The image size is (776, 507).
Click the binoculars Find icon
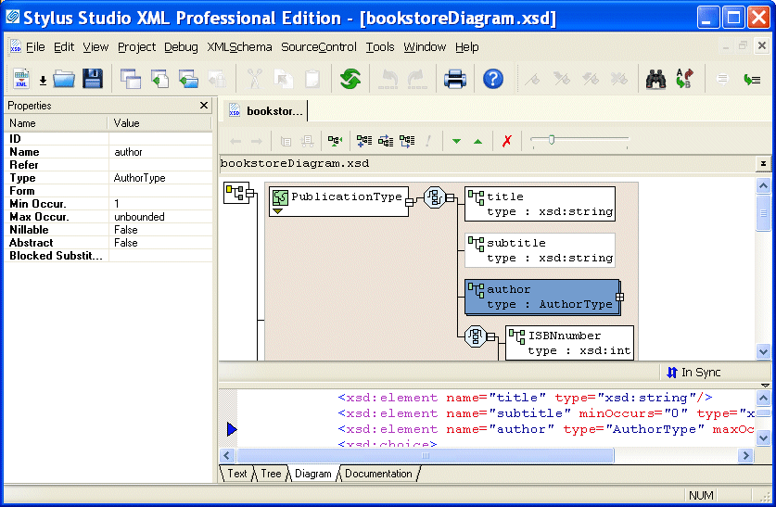pos(656,79)
